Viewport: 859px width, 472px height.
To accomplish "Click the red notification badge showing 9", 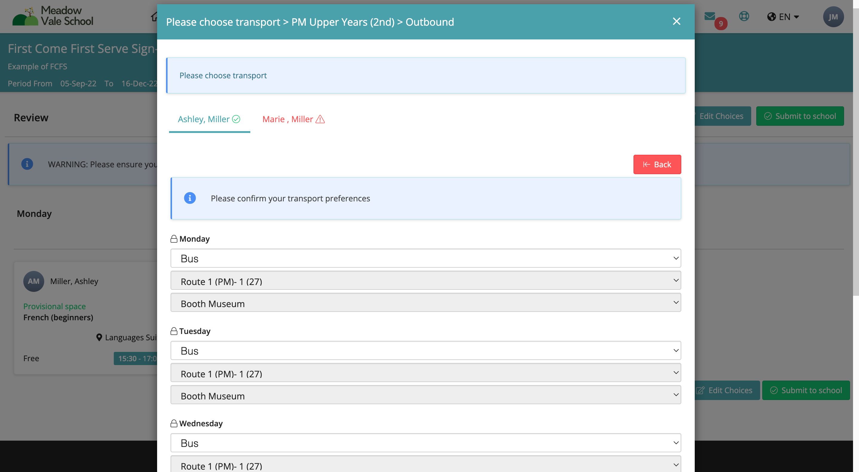I will [x=721, y=24].
